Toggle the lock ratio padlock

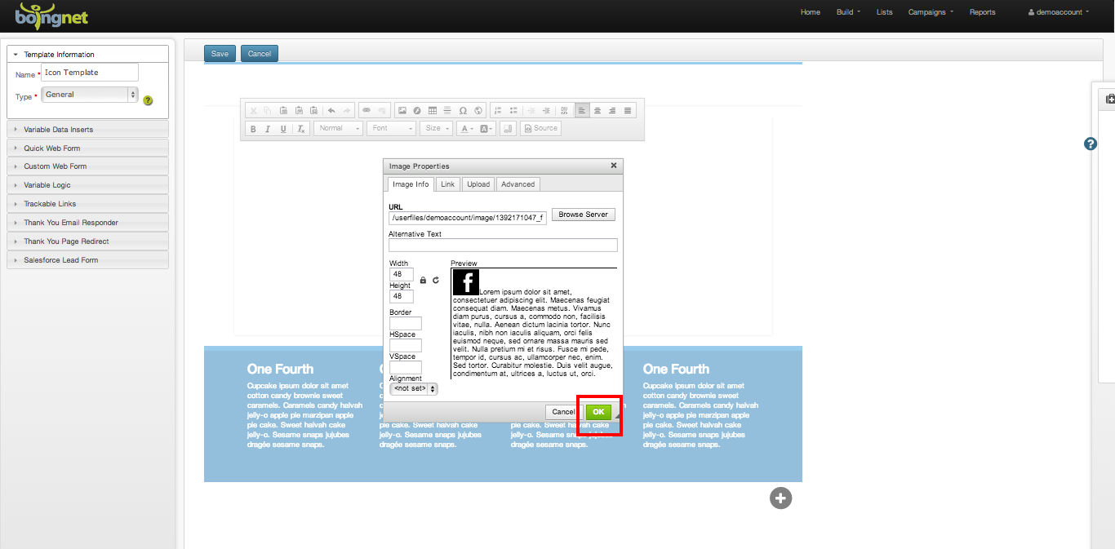tap(423, 280)
